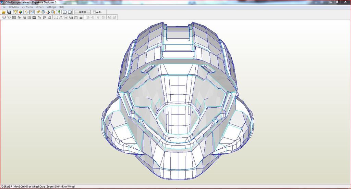Click the third icon in the 2D toolbar

14,17
